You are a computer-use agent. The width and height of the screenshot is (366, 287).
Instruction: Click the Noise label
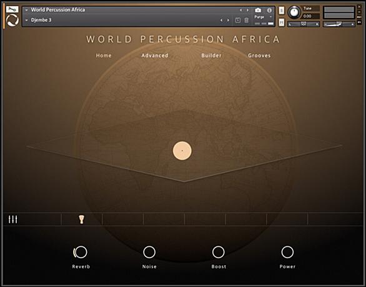(149, 266)
